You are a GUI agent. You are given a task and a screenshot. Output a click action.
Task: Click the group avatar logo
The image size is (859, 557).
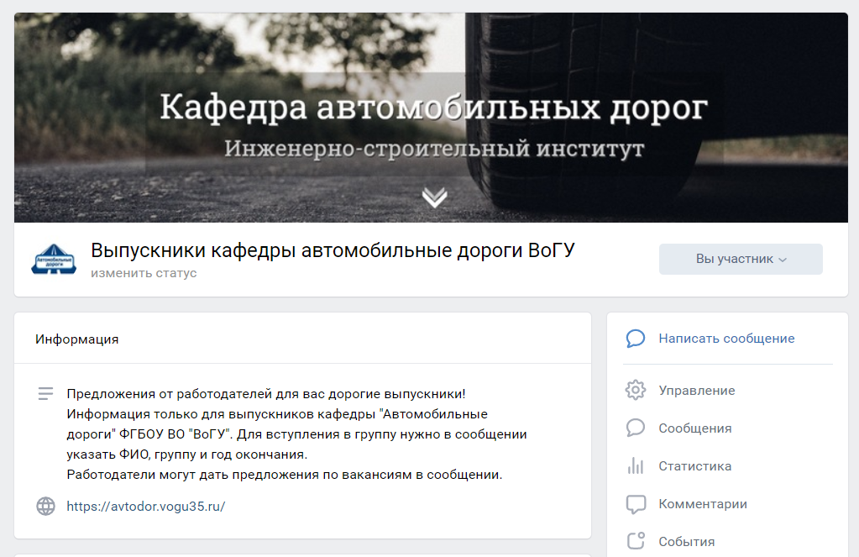[54, 259]
